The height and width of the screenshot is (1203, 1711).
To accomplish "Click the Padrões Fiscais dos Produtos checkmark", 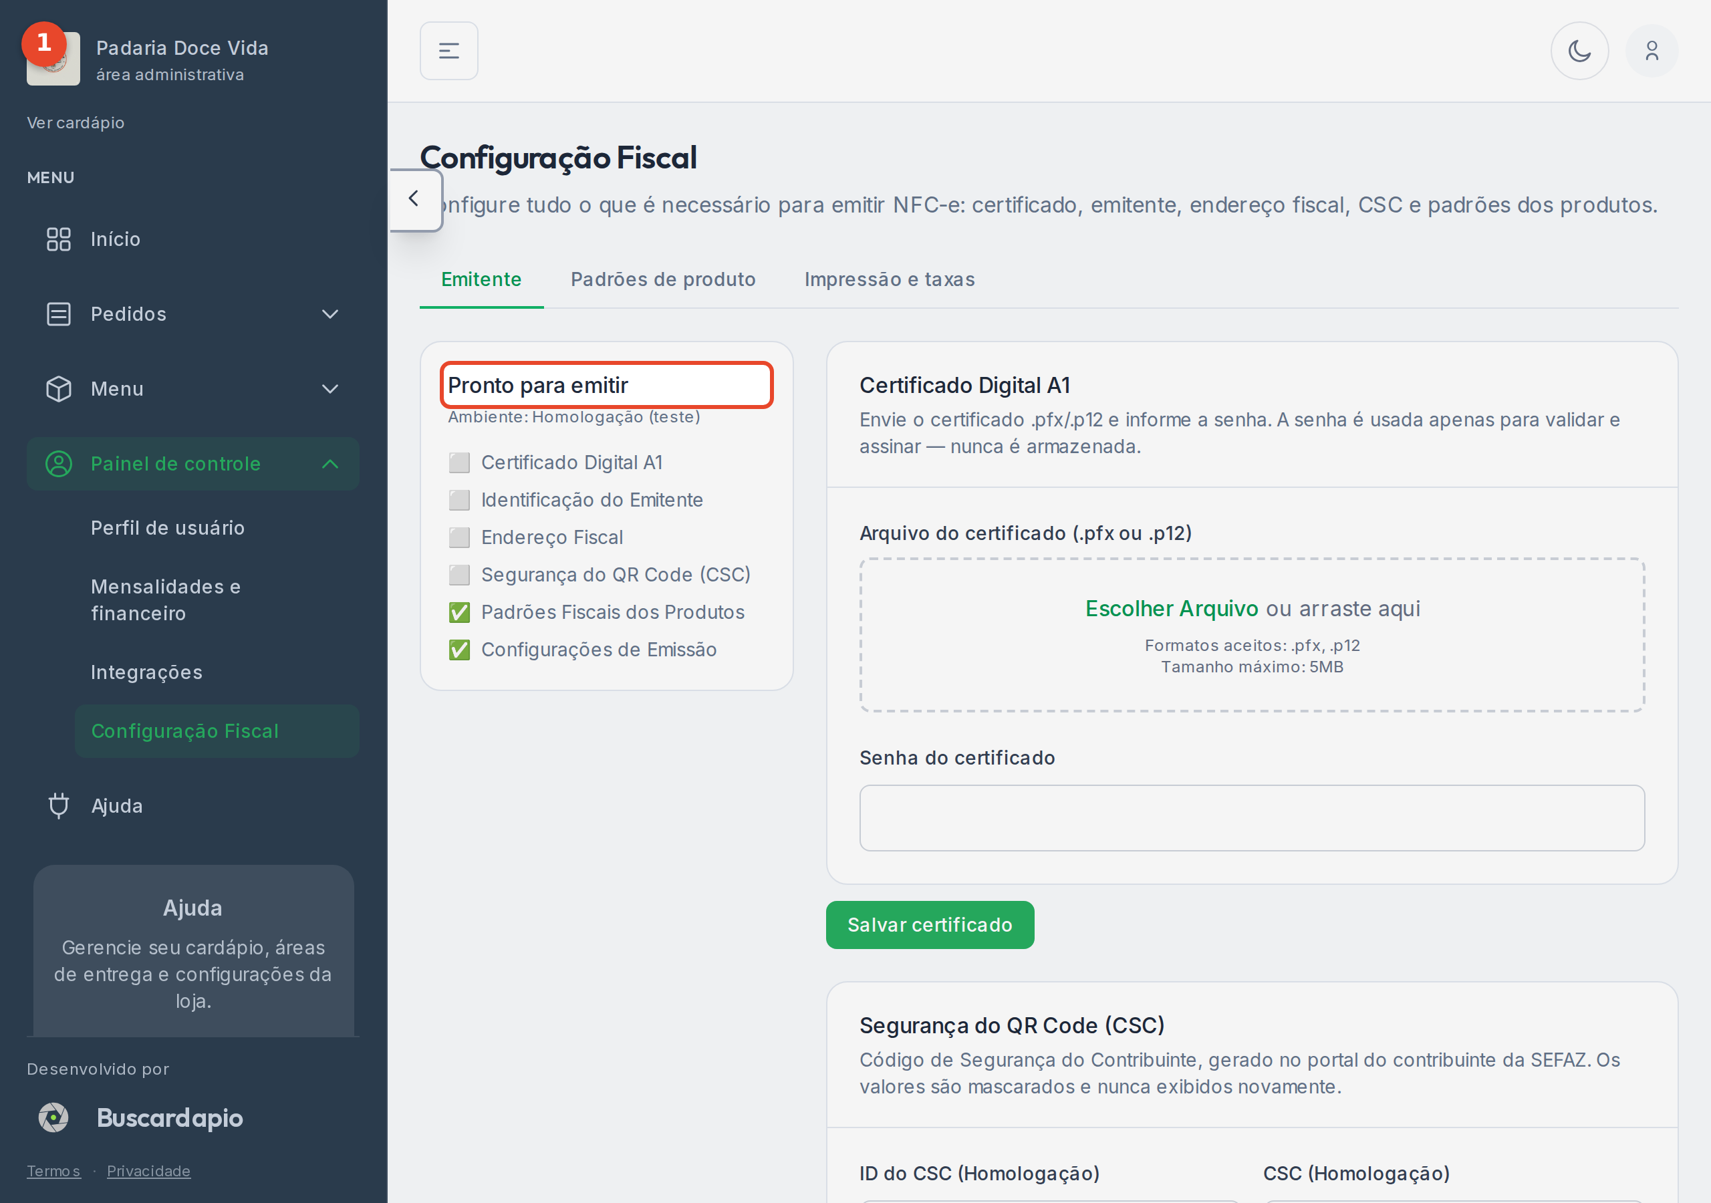I will (x=459, y=613).
